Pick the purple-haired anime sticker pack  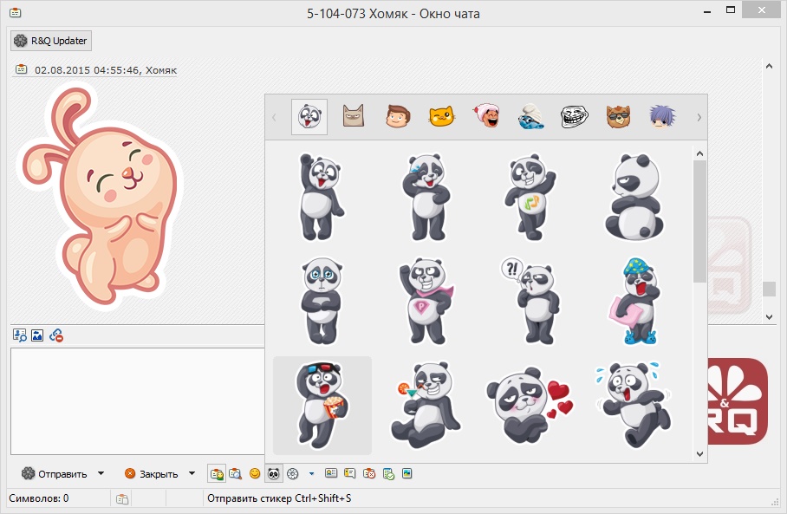(662, 117)
